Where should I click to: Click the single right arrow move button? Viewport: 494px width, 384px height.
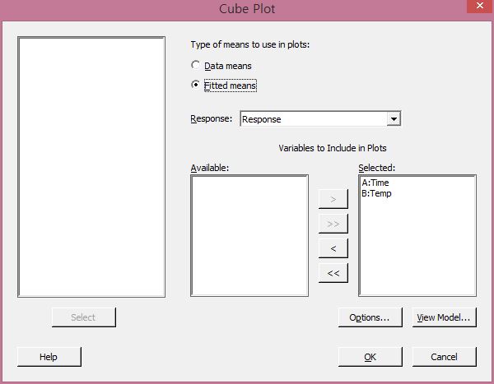tap(333, 199)
